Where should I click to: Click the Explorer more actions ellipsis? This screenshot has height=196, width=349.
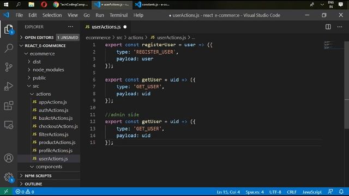point(70,27)
